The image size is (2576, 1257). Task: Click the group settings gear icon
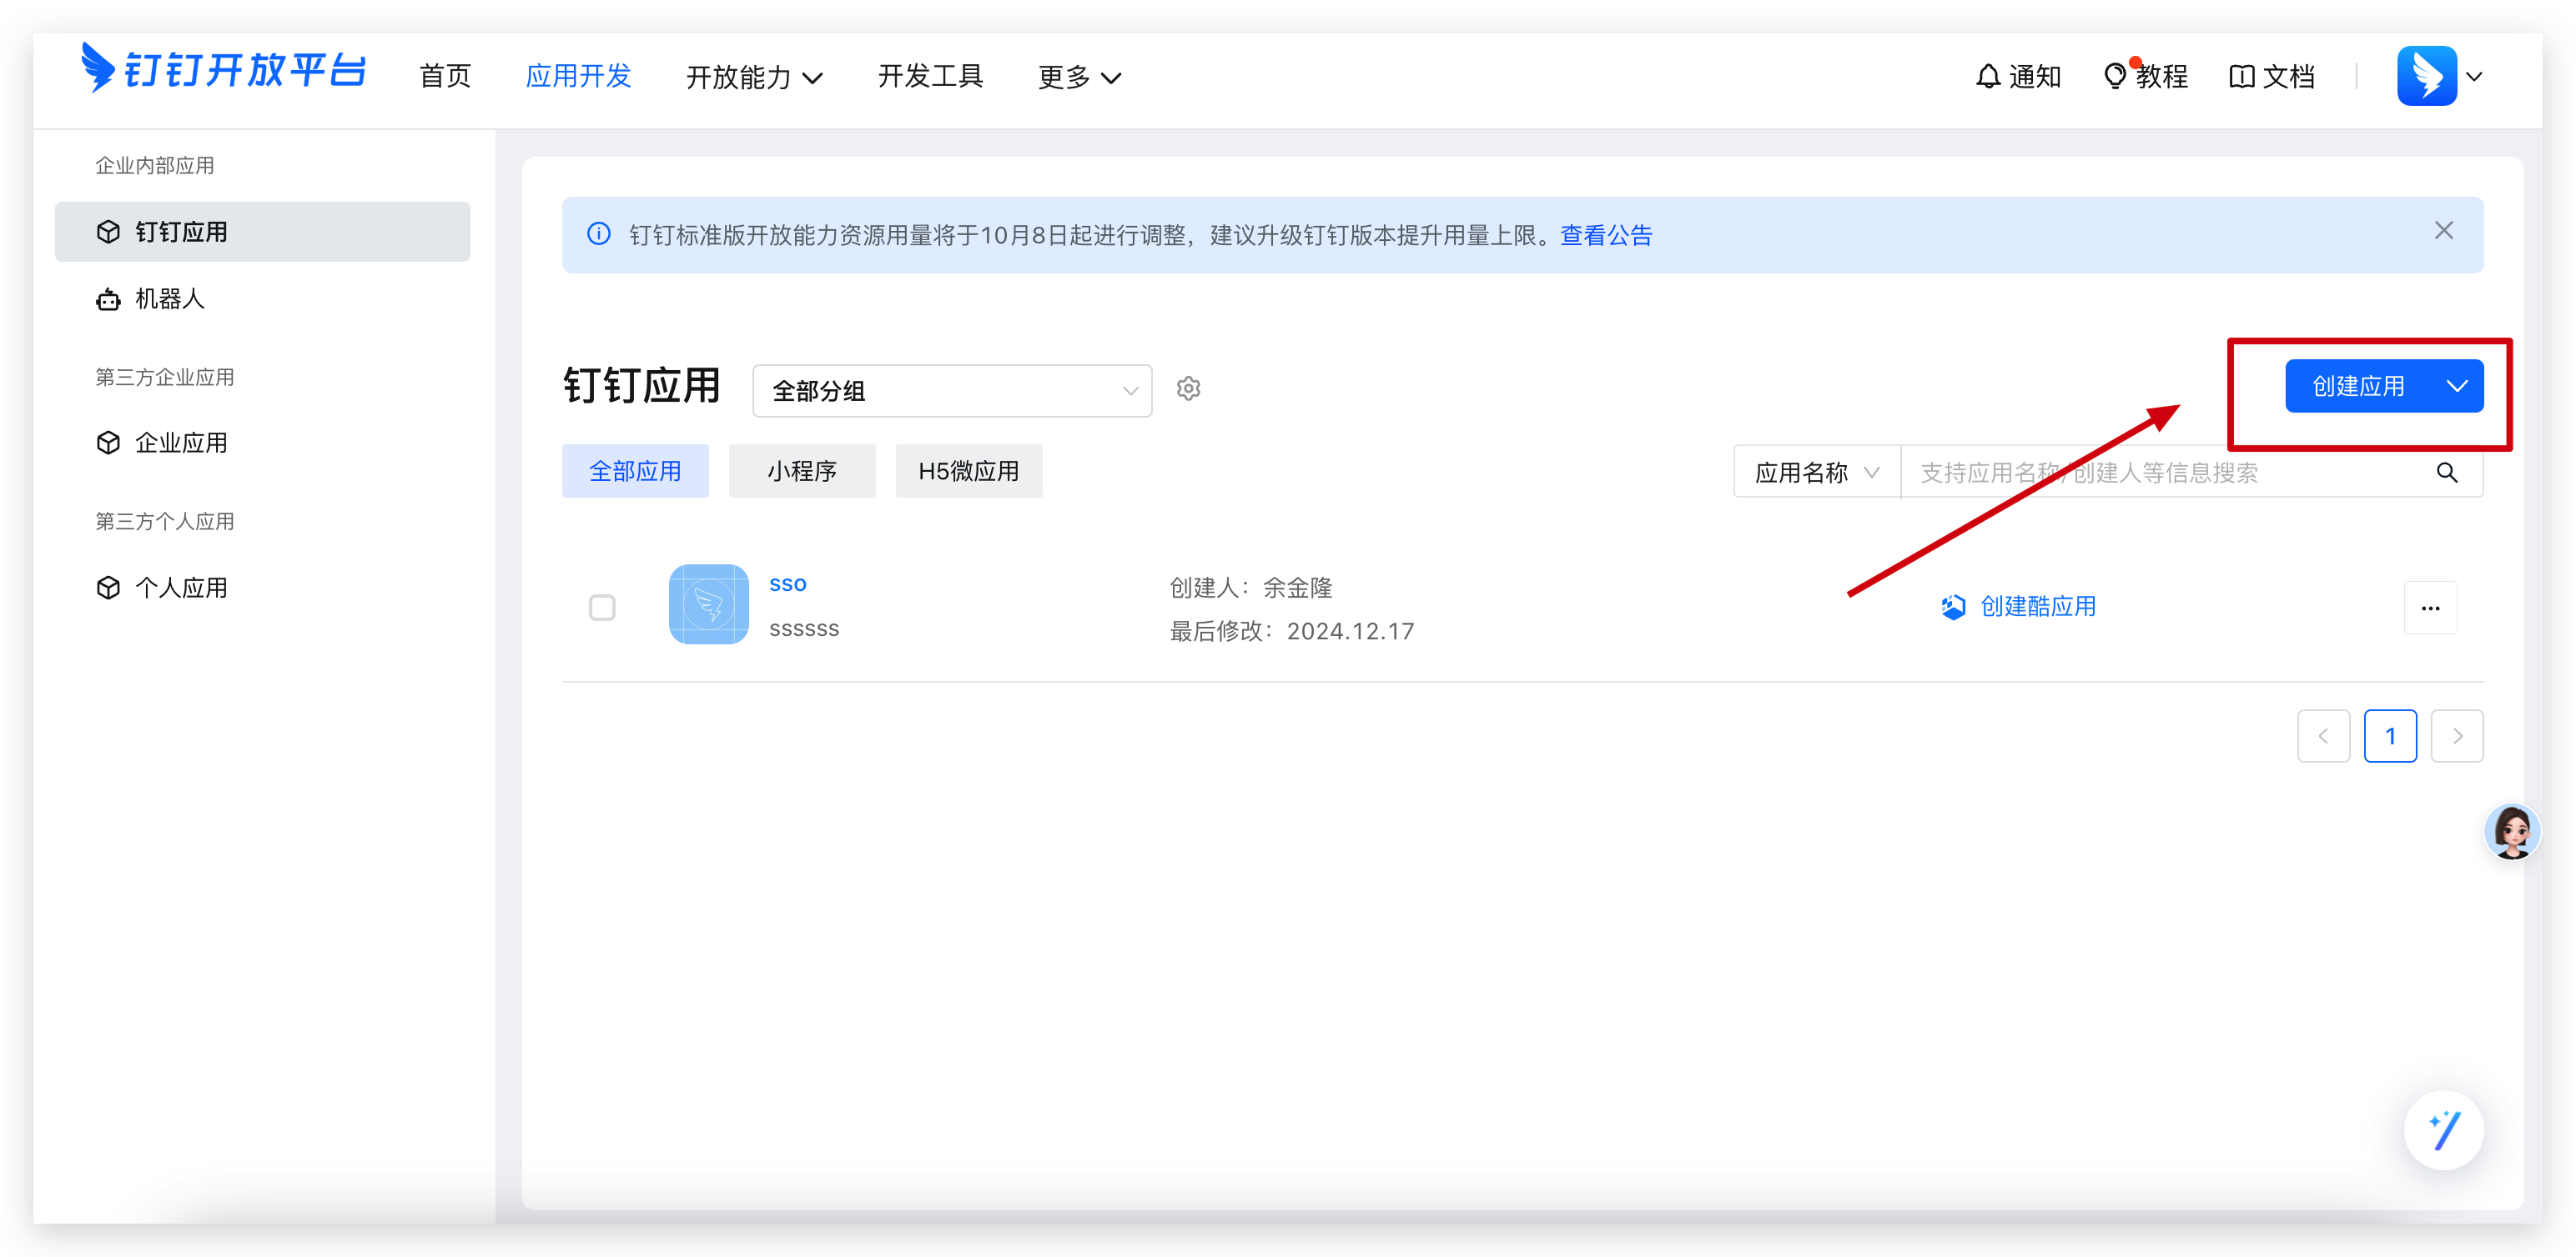pos(1188,388)
